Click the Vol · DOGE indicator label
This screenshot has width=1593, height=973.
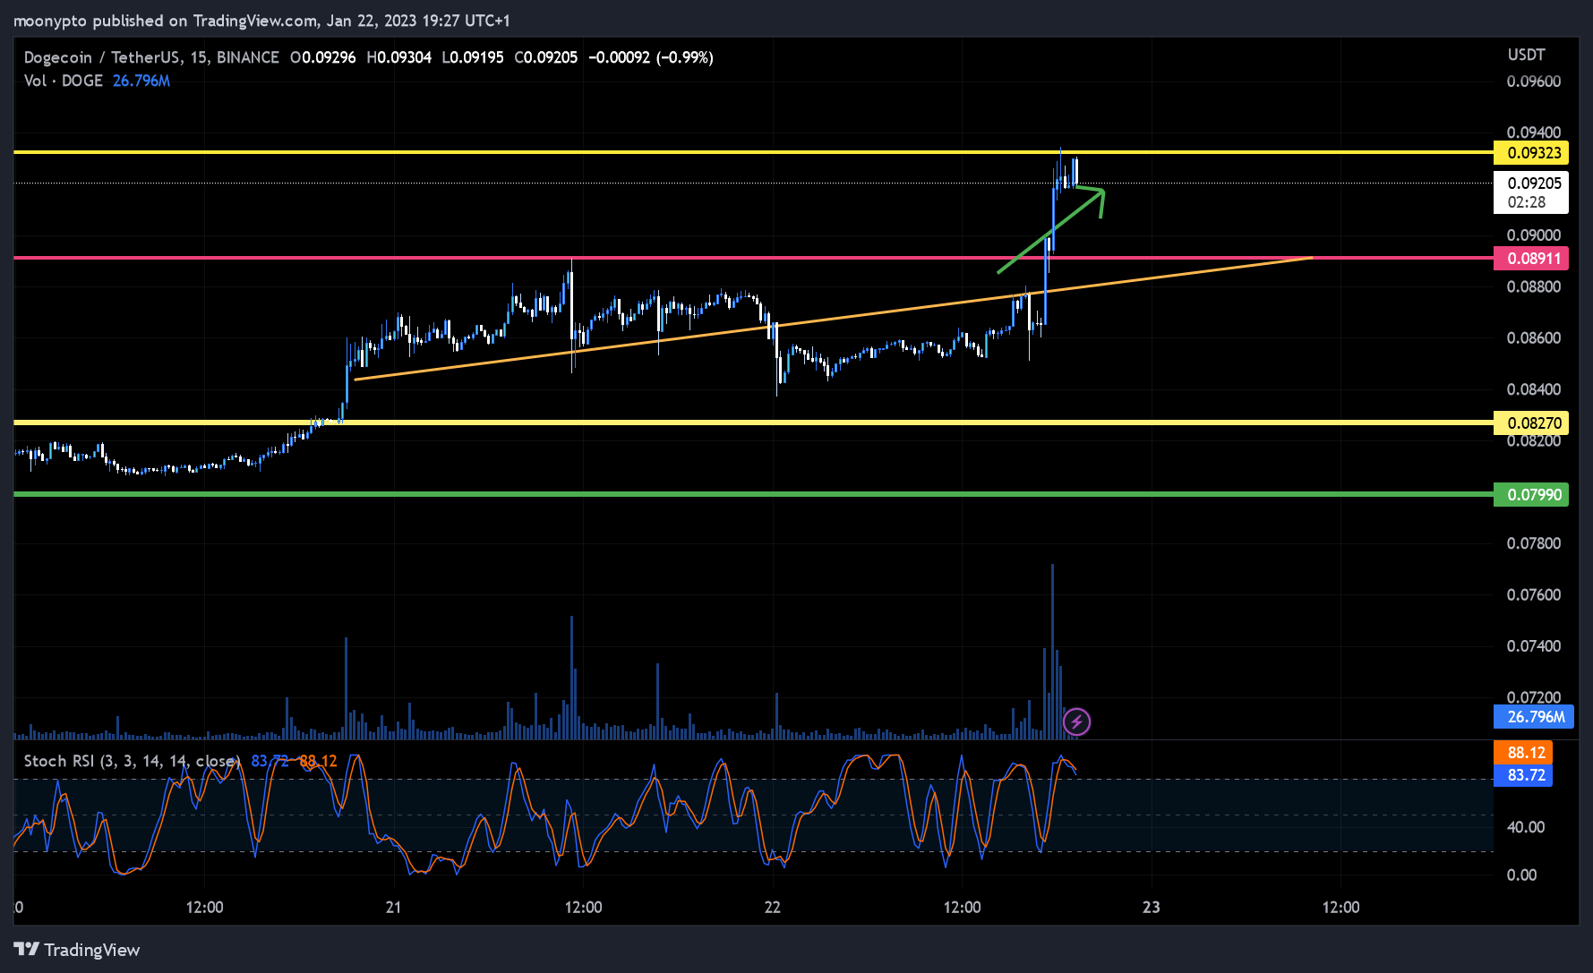(x=64, y=81)
